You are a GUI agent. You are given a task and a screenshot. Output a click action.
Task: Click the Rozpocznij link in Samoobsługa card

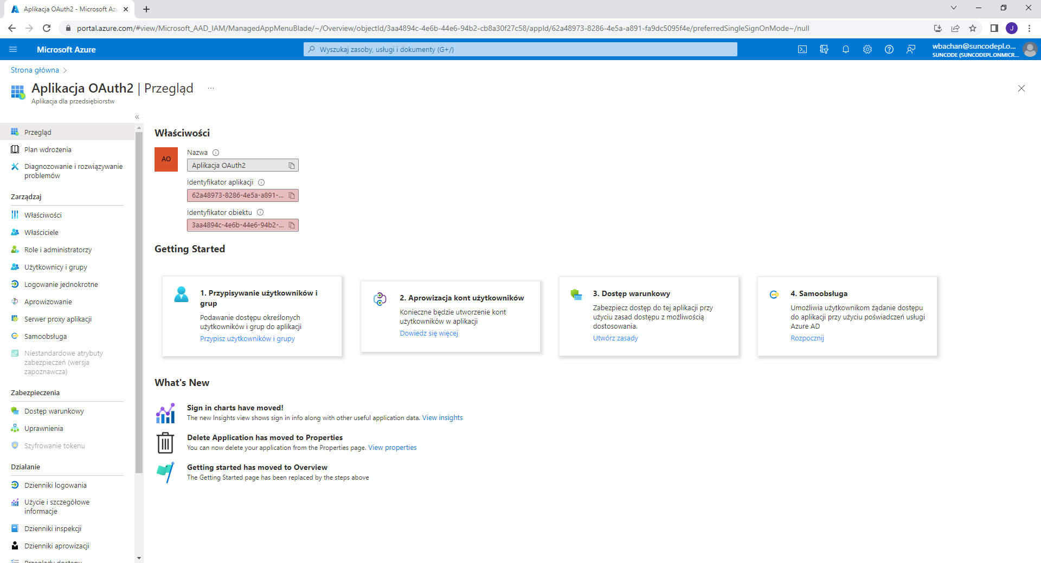click(x=807, y=338)
